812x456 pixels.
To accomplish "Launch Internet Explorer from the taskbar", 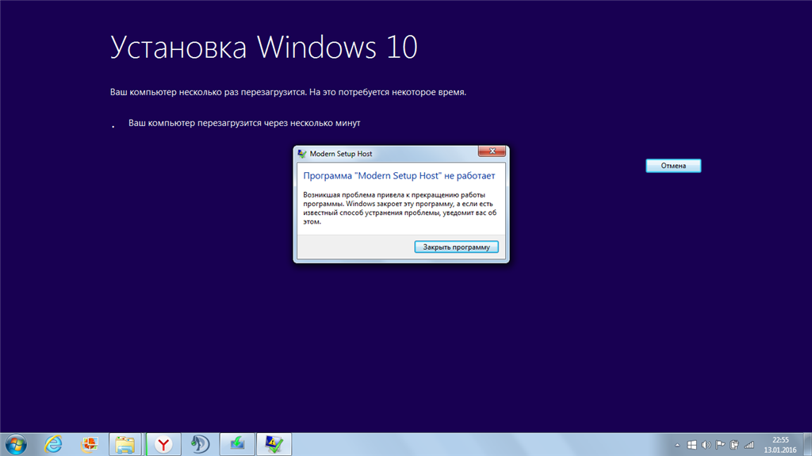I will [x=53, y=445].
